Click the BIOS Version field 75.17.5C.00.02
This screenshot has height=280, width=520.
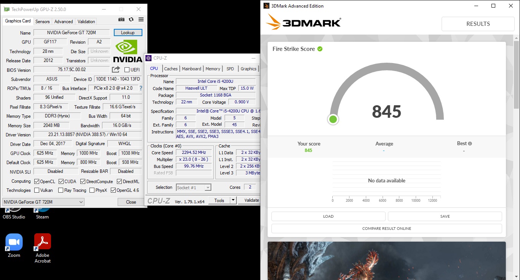(x=72, y=70)
